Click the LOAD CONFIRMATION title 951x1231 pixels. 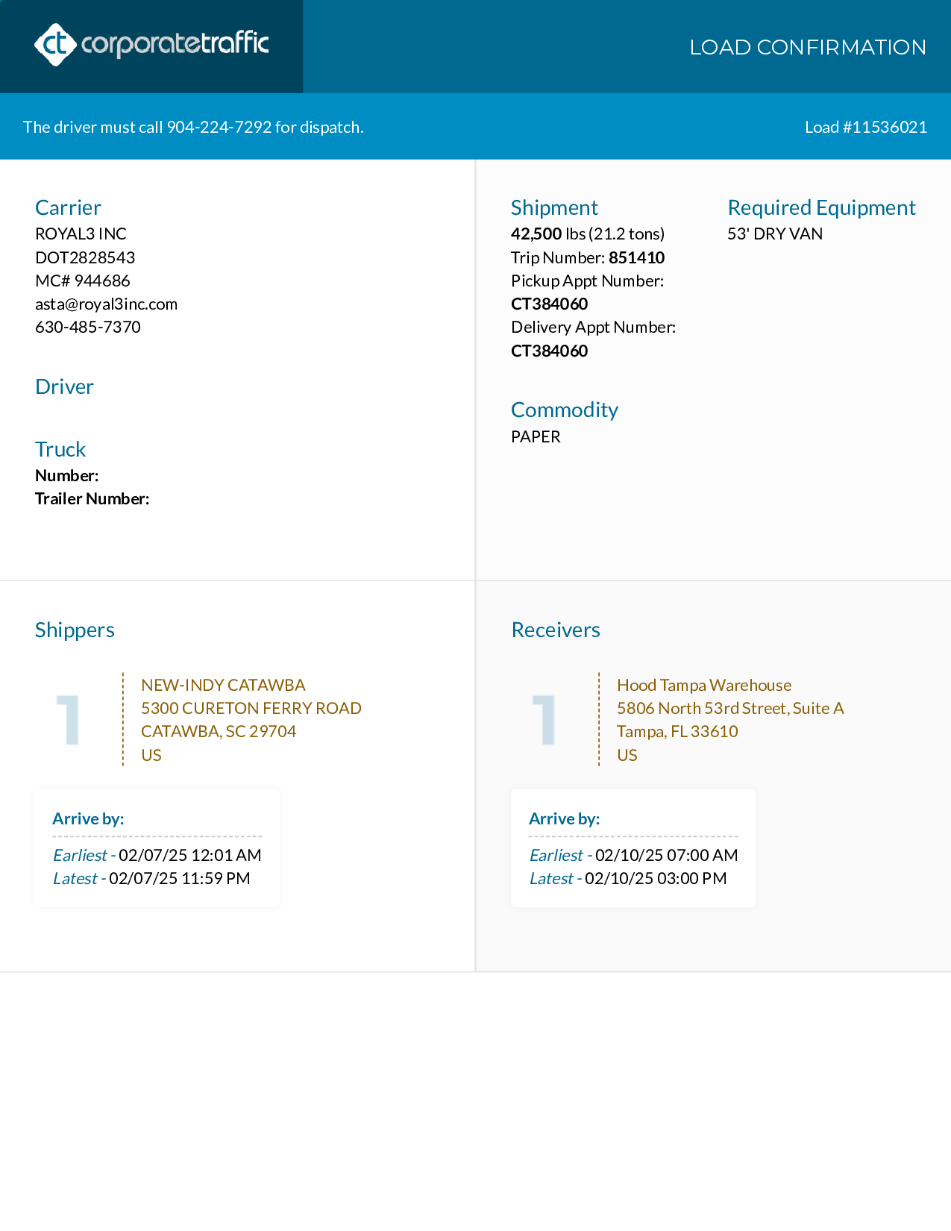tap(808, 47)
